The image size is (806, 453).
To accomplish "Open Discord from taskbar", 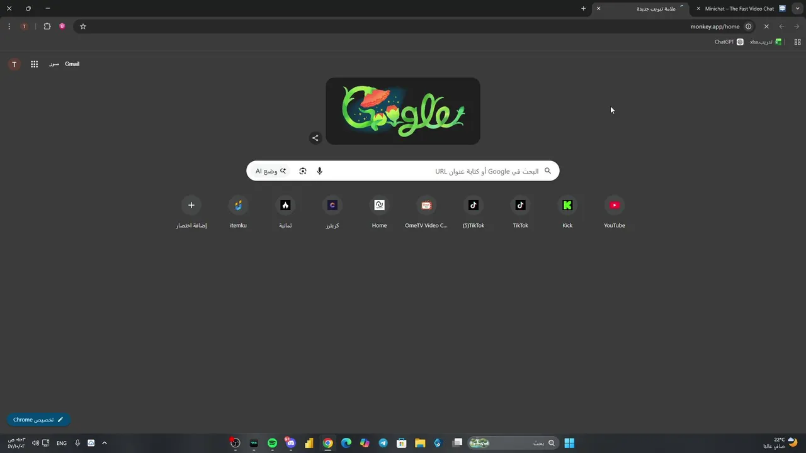I will click(290, 443).
